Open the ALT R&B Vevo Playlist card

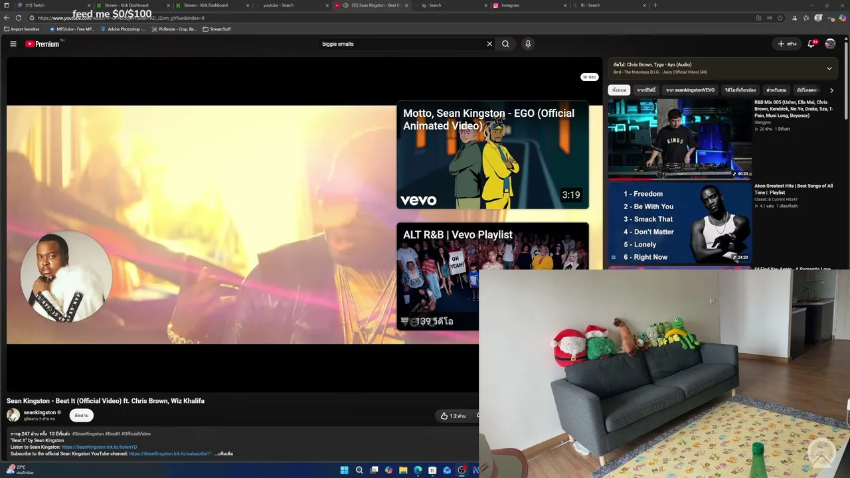point(493,276)
